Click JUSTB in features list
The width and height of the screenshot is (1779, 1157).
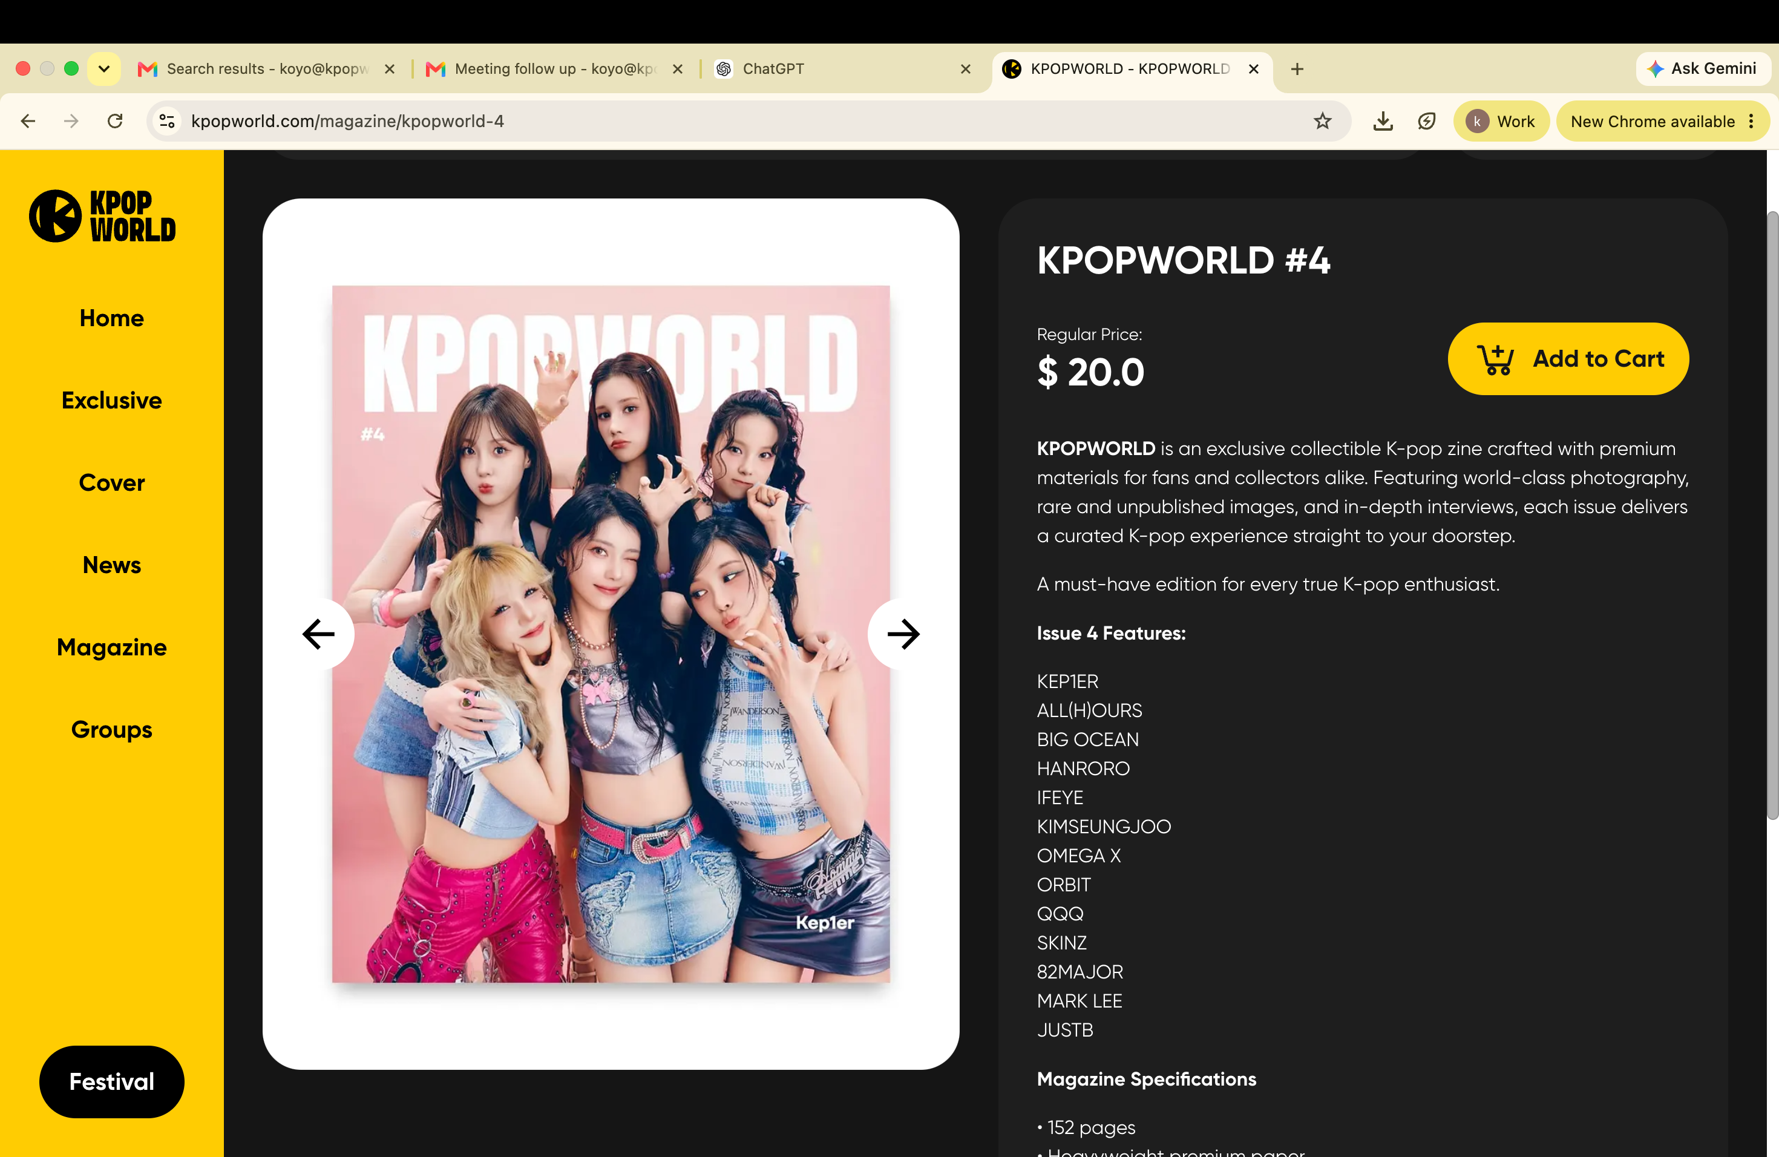[1064, 1030]
